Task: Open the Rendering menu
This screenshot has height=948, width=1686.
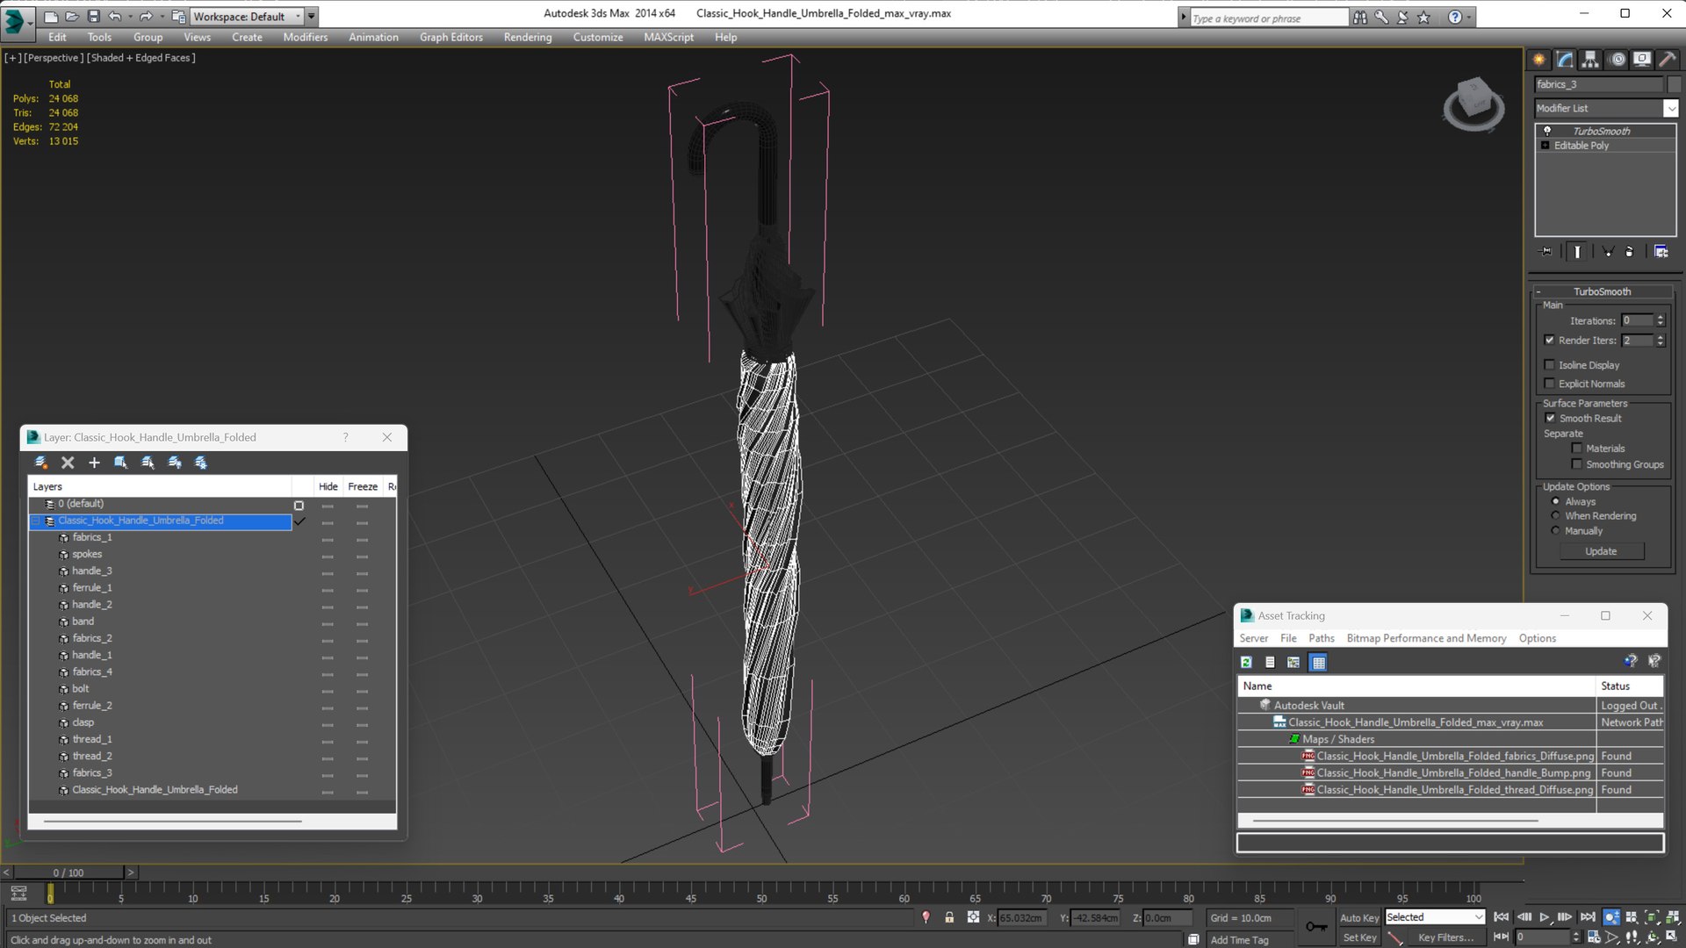Action: tap(527, 37)
